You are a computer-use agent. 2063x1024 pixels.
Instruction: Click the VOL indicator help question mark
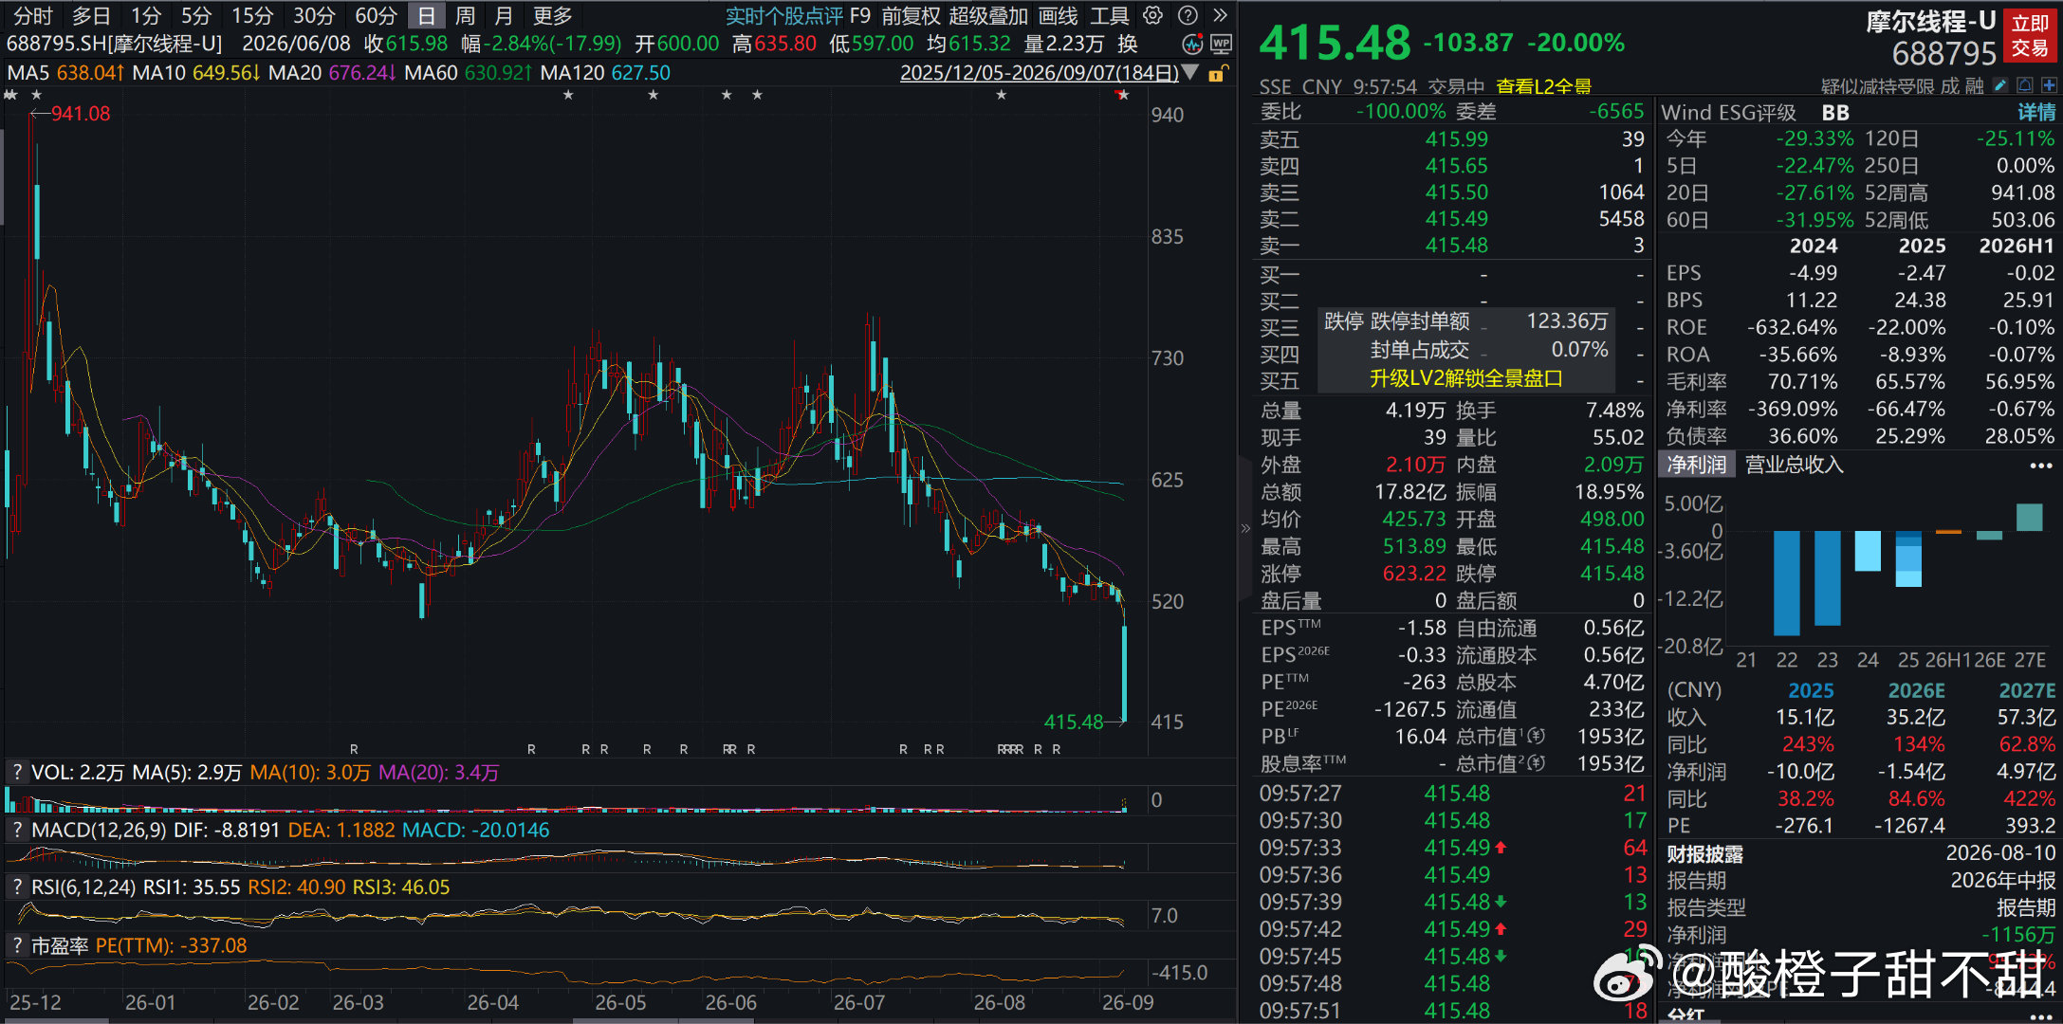17,772
